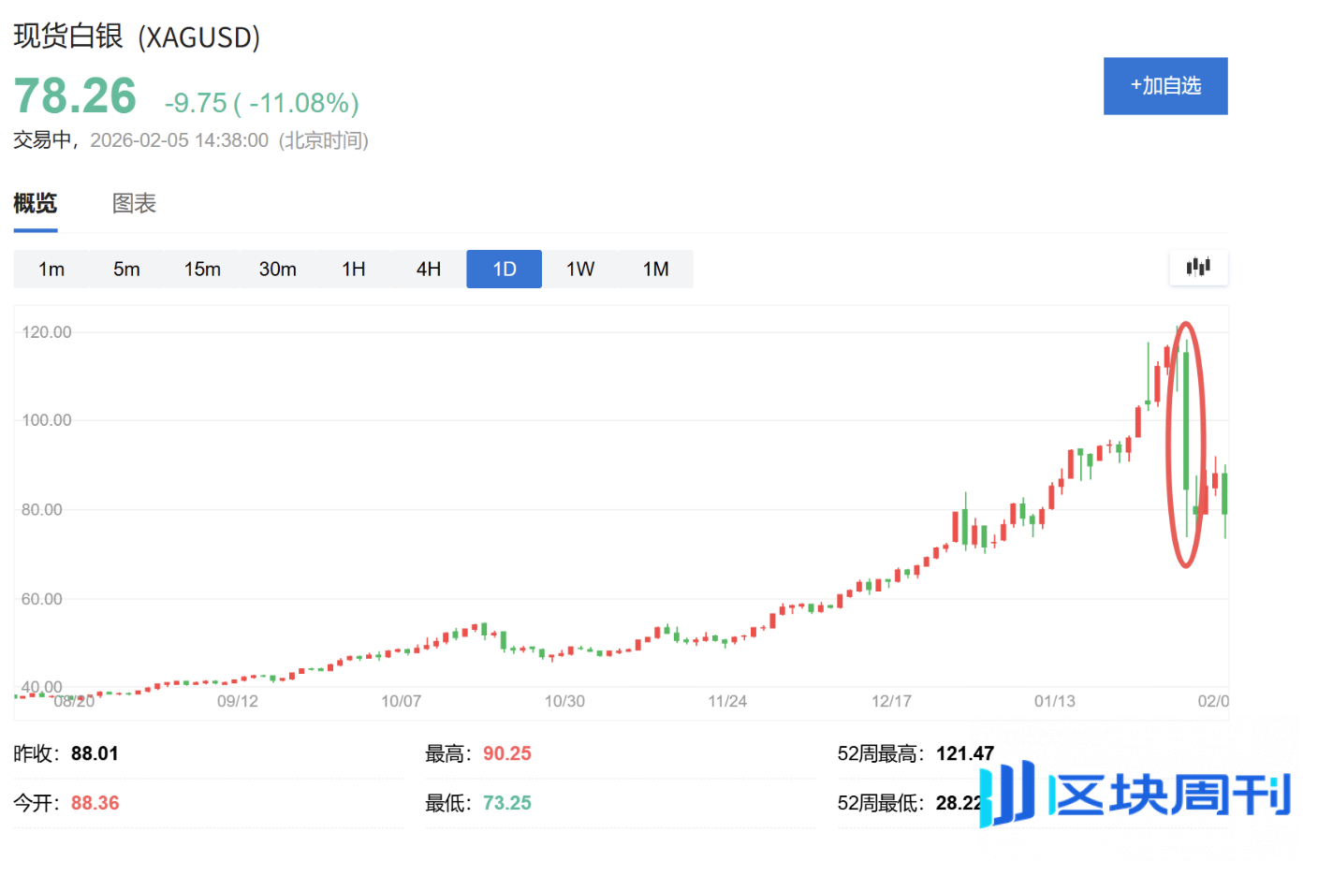Click the +加自选 watchlist button
This screenshot has width=1318, height=876.
[1165, 85]
